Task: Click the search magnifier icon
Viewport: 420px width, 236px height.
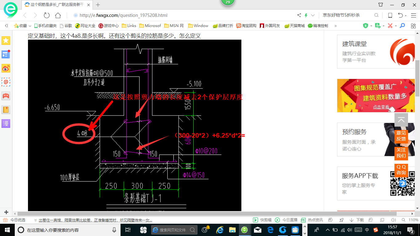Action: click(376, 15)
